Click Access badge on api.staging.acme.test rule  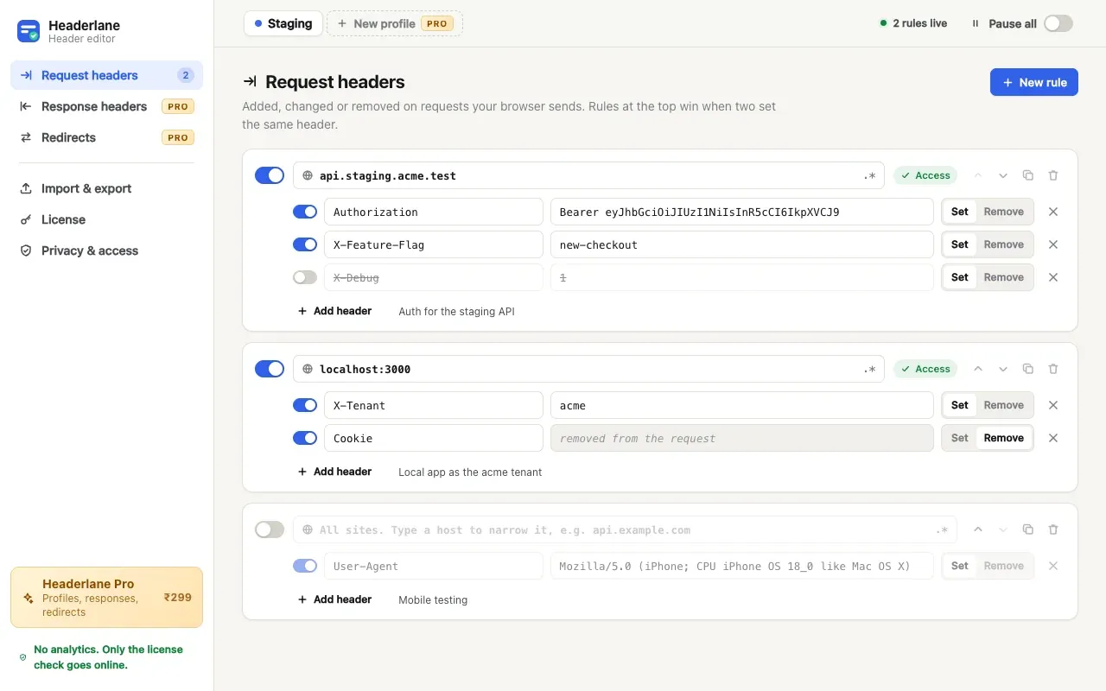[925, 175]
